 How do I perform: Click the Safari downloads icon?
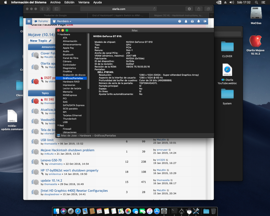[189, 9]
